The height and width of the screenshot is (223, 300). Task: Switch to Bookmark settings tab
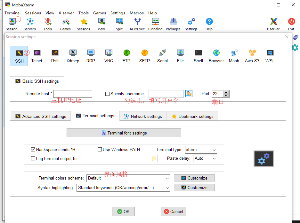tap(192, 116)
